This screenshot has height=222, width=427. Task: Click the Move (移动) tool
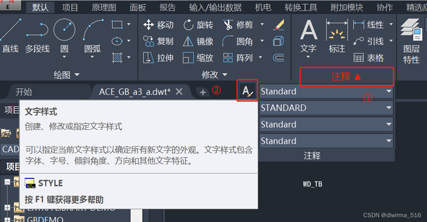coord(158,25)
